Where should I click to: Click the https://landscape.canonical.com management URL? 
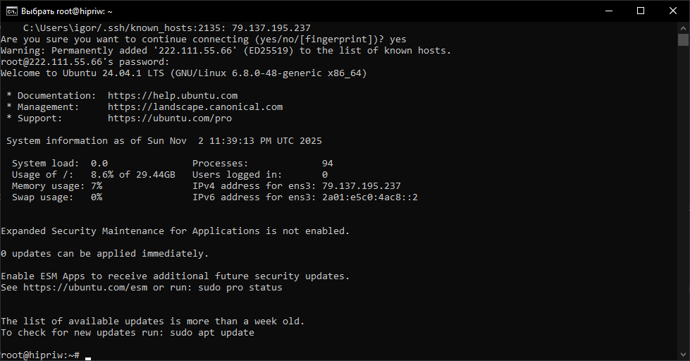[195, 107]
